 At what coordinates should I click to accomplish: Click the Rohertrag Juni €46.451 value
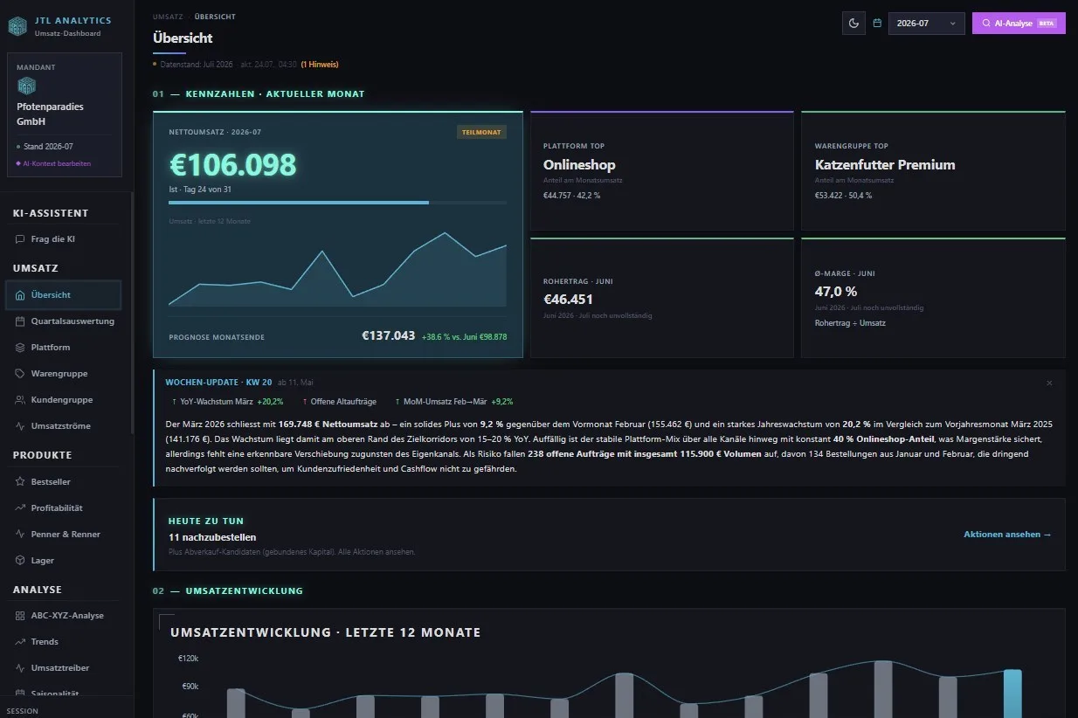coord(568,300)
